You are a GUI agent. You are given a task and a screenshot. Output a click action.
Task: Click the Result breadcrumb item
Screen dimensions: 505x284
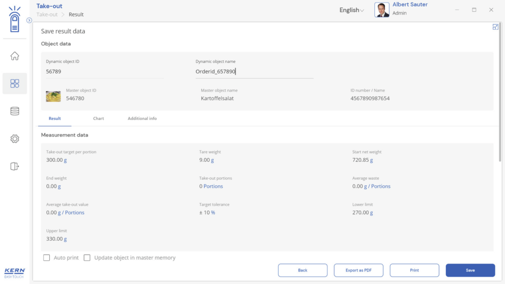tap(76, 14)
